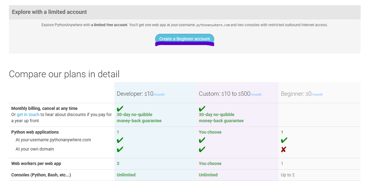Open the get in touch link
This screenshot has height=181, width=381.
click(28, 115)
